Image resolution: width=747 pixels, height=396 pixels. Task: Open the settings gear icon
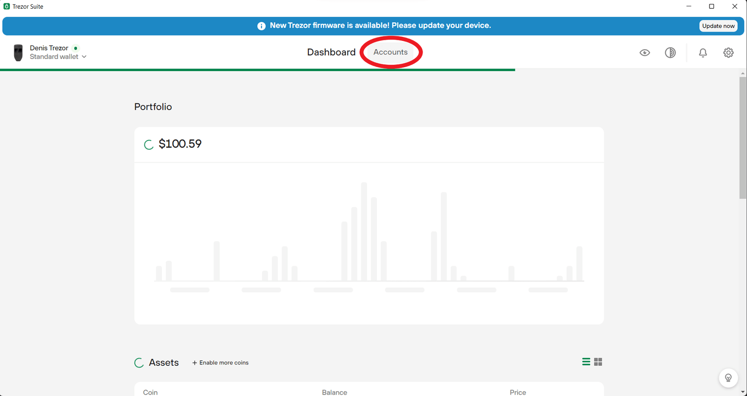pyautogui.click(x=728, y=53)
